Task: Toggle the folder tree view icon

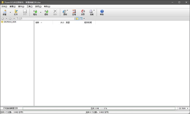Action: click(77, 19)
